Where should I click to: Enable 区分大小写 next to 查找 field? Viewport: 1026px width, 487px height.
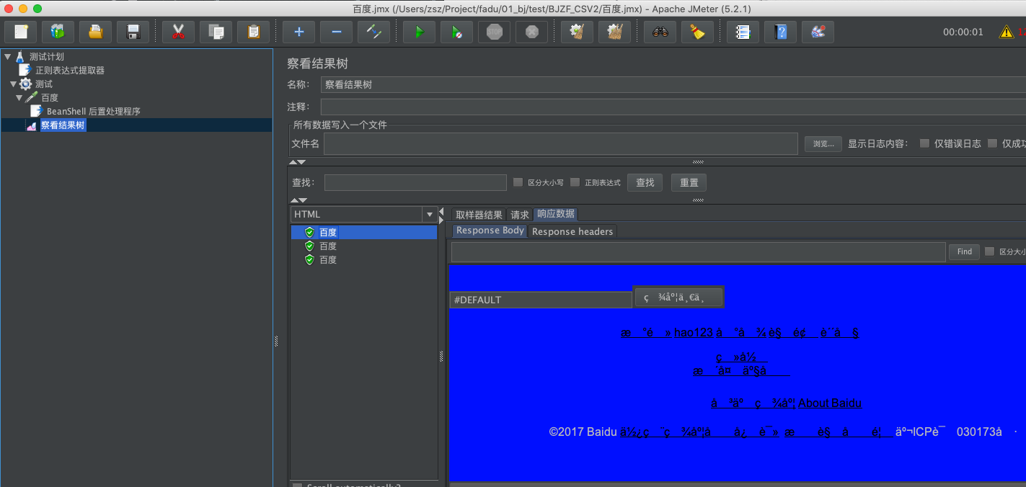pyautogui.click(x=518, y=182)
